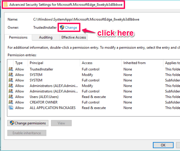Click the shield icon beside Change owner link

pos(62,27)
